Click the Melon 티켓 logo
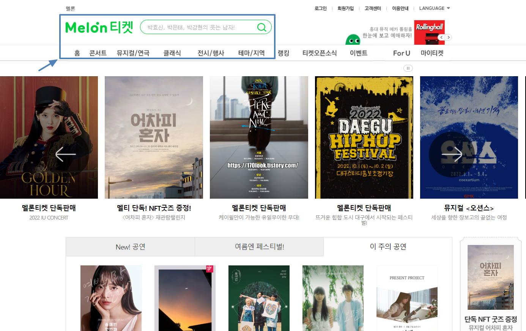Viewport: 526px width, 331px height. click(99, 27)
